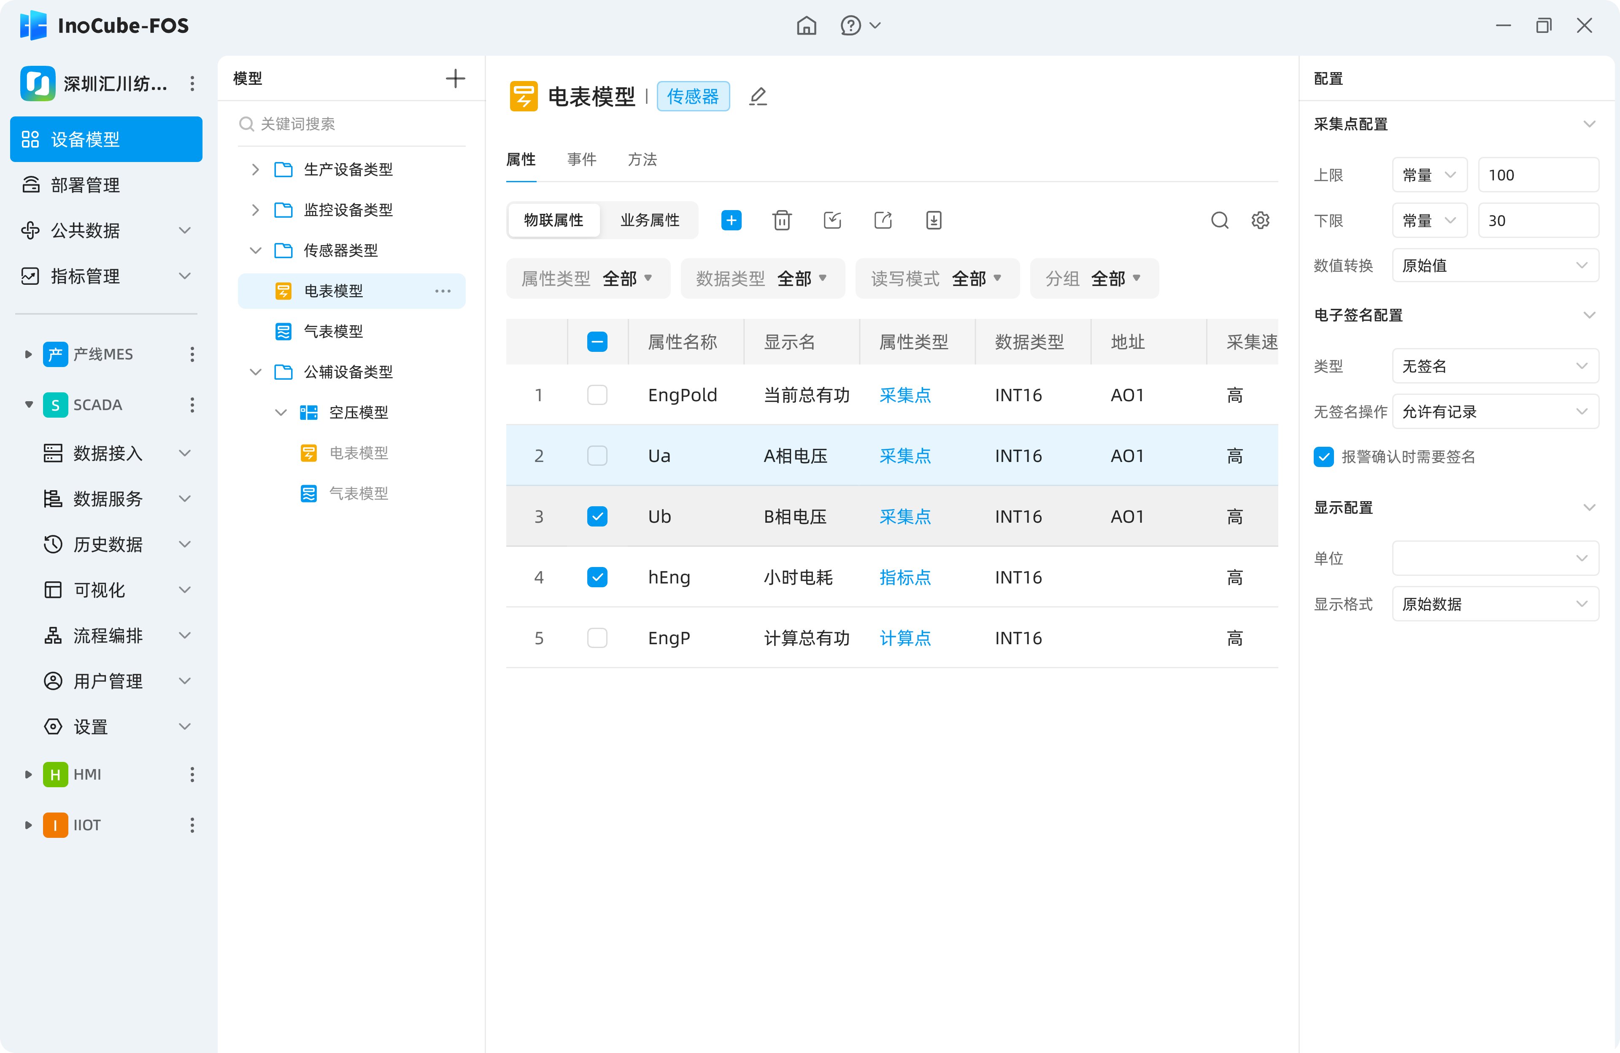Screen dimensions: 1620x1053
Task: Uncheck the Ub row checkbox
Action: pos(597,516)
